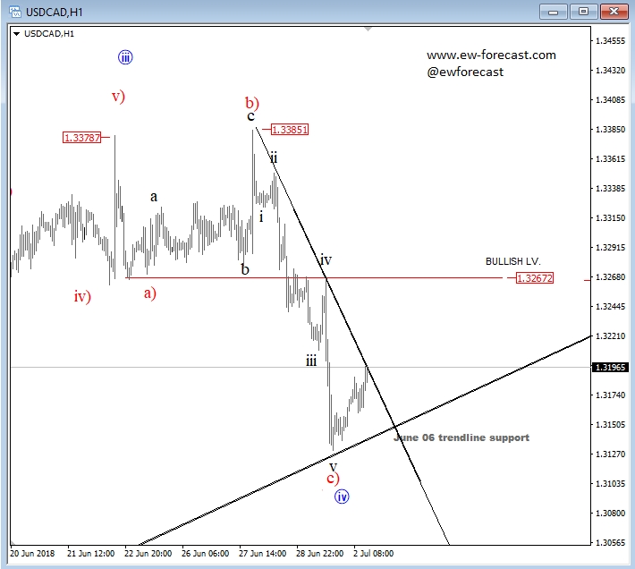This screenshot has height=569, width=635.
Task: Select the black iii sub-wave label
Action: pos(311,361)
